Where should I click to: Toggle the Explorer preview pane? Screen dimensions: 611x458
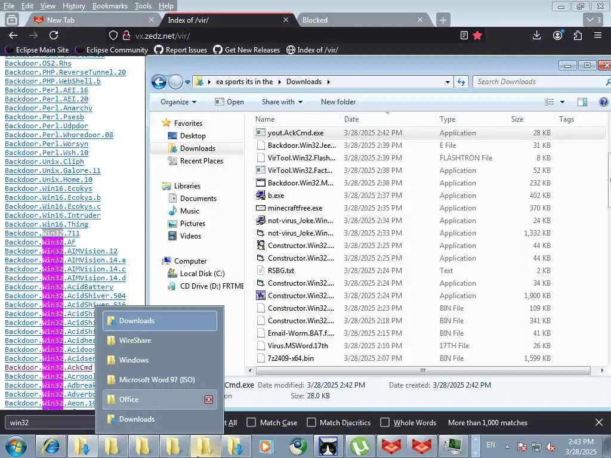pyautogui.click(x=582, y=102)
